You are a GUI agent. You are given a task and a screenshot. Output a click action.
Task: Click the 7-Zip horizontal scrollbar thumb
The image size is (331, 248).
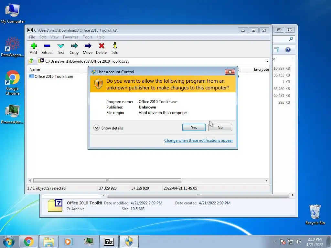(107, 181)
